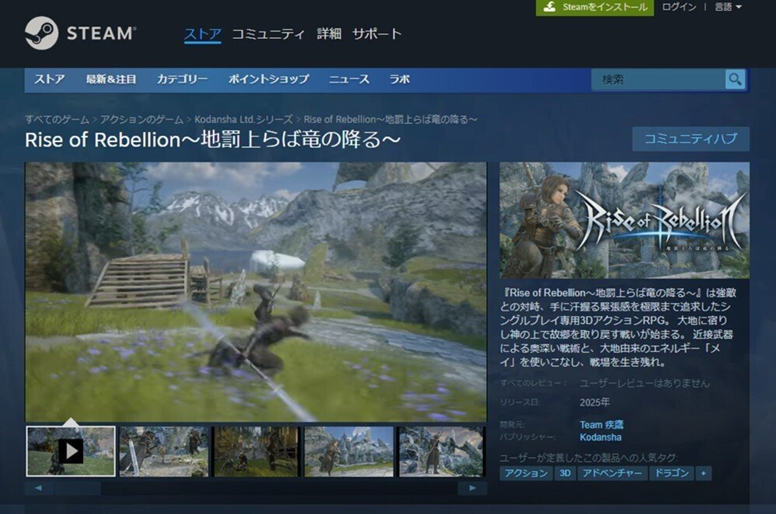Image resolution: width=776 pixels, height=514 pixels.
Task: Click the Steamをインストール button
Action: [x=595, y=8]
